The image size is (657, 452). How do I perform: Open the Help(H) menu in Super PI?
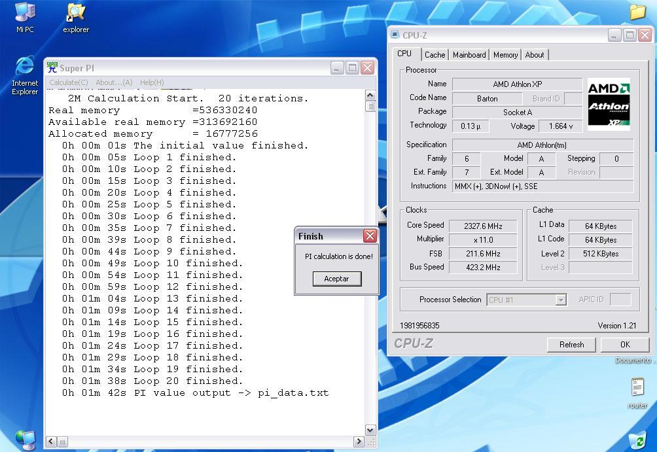pyautogui.click(x=152, y=82)
